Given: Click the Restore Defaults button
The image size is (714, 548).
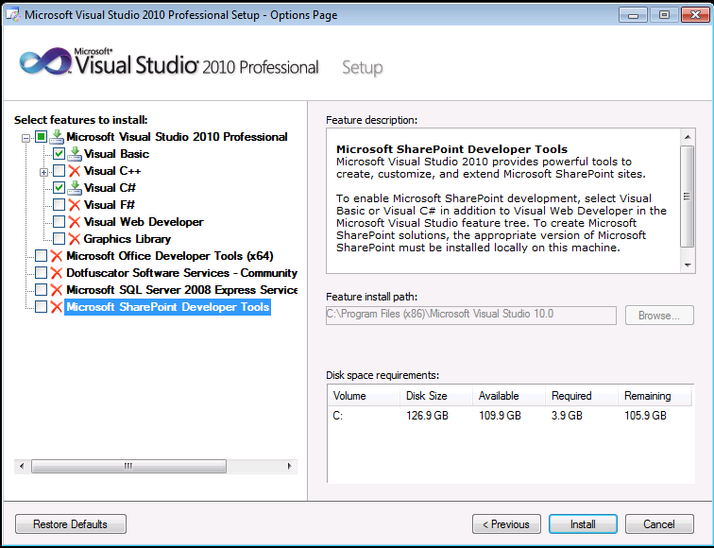Looking at the screenshot, I should click(71, 523).
